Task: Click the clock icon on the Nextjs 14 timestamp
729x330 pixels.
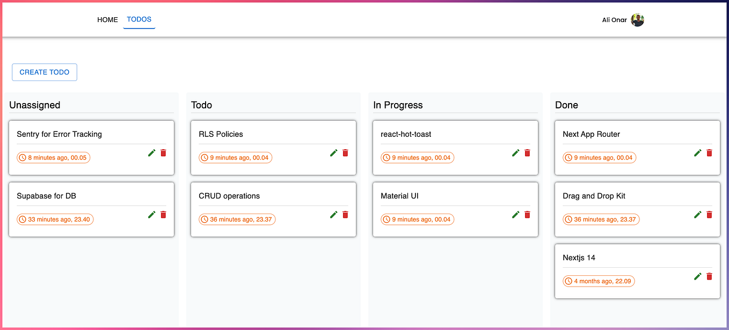Action: pyautogui.click(x=568, y=281)
